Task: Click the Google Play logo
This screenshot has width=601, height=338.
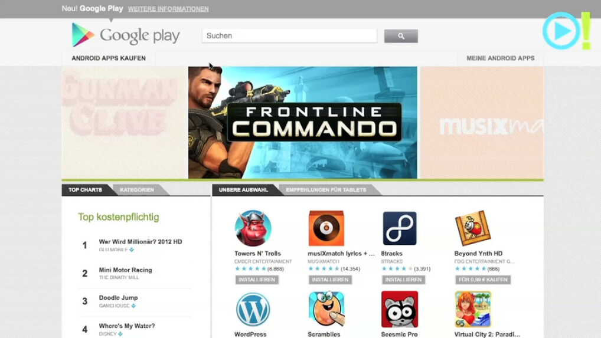Action: (x=126, y=35)
